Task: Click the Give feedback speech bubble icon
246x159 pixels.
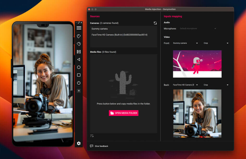Action: tap(92, 146)
